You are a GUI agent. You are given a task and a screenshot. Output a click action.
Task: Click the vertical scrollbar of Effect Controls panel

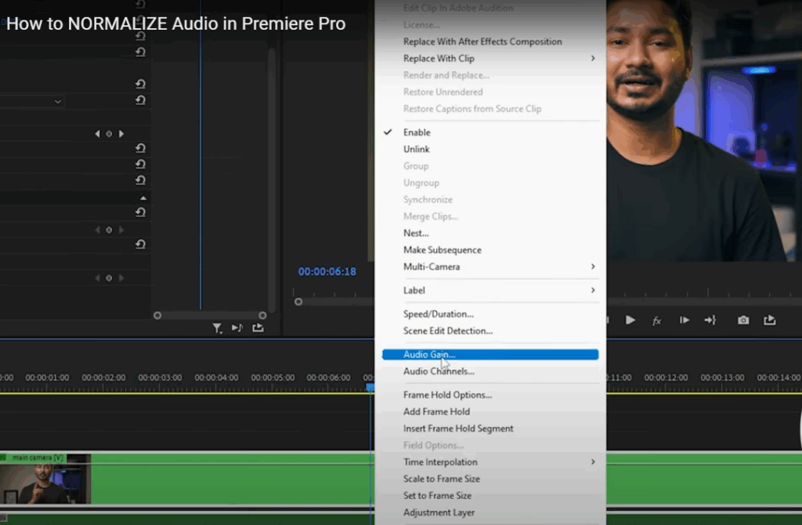click(272, 179)
